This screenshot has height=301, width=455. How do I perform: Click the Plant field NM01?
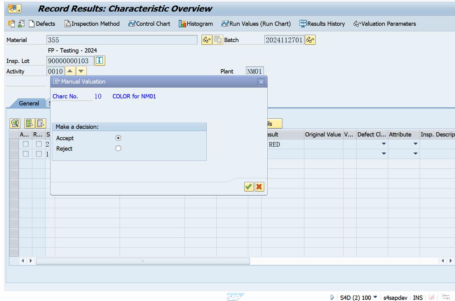pyautogui.click(x=254, y=71)
